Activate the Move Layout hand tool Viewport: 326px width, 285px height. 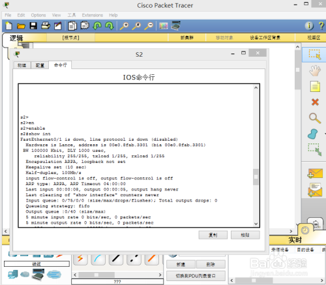[315, 71]
